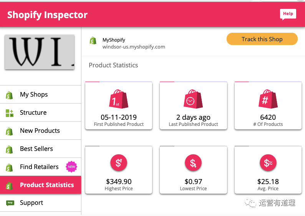Click the windsor-us.myshopify.com shop URL

(134, 47)
